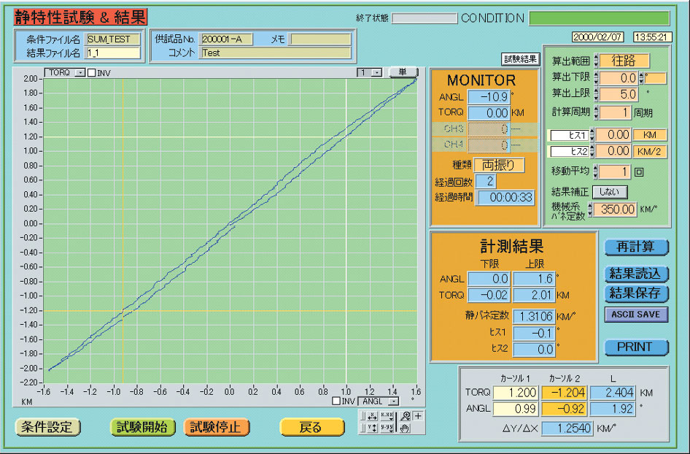Toggle the 単 graph mode button
690x454 pixels.
coord(403,72)
